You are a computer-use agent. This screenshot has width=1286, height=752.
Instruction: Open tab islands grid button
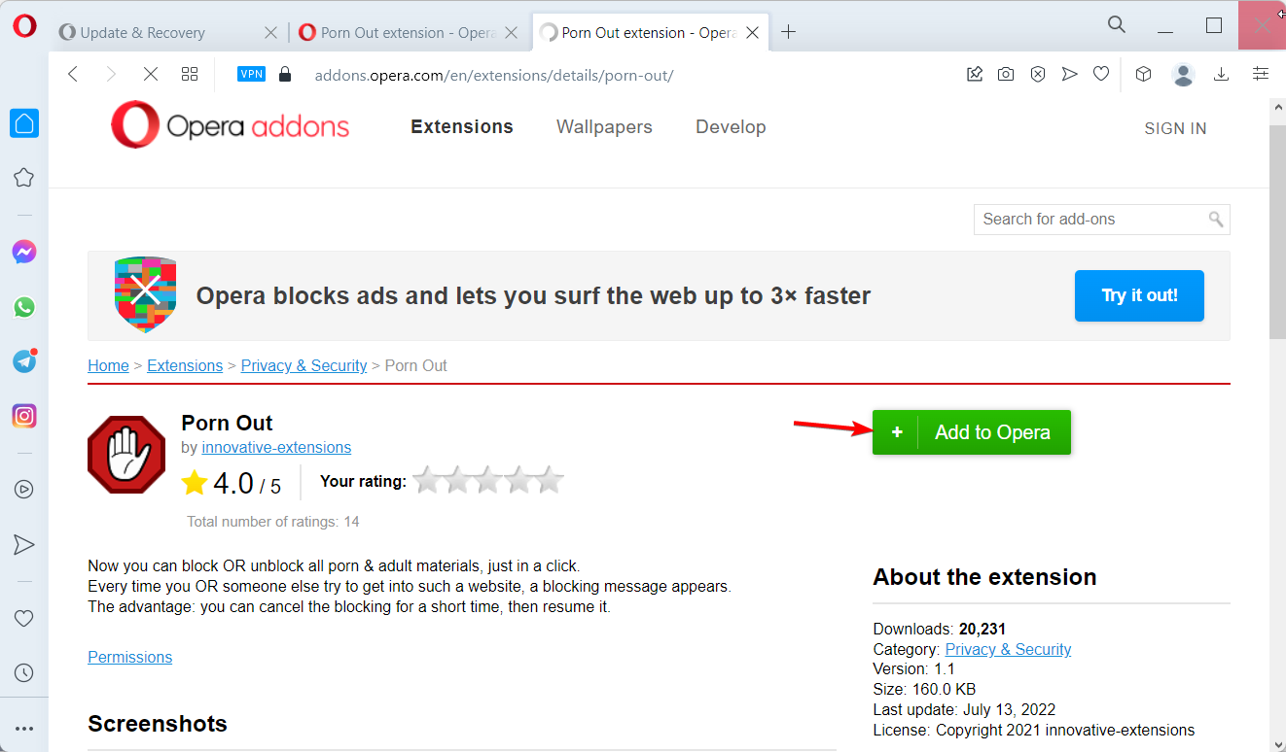click(190, 74)
